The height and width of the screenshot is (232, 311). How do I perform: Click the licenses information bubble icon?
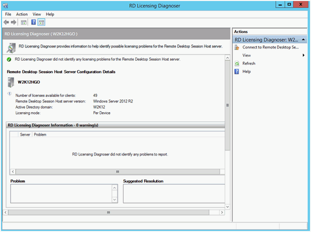tap(10, 94)
